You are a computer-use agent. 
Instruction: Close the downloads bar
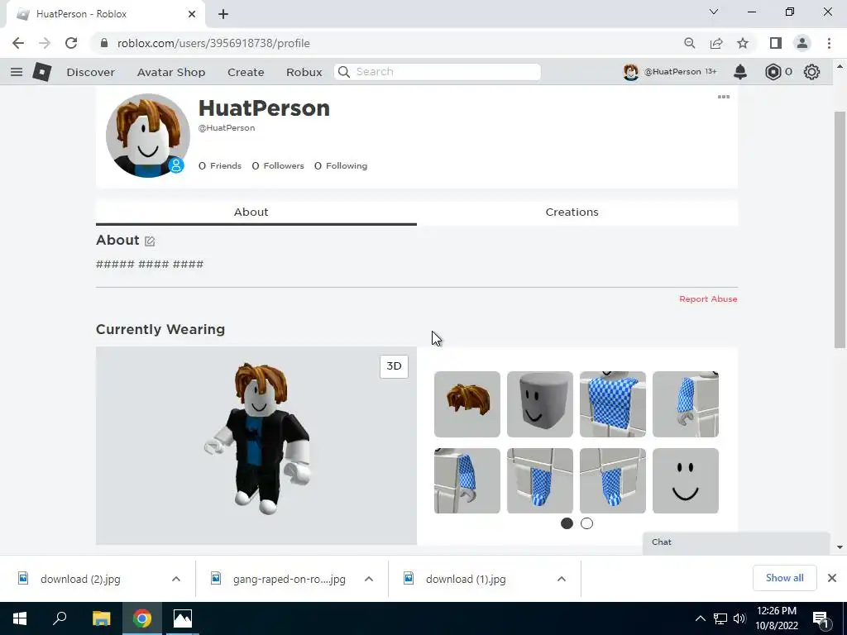[832, 578]
